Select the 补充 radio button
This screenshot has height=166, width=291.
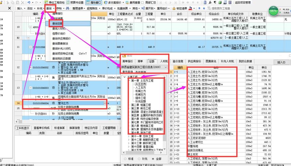tap(139, 159)
